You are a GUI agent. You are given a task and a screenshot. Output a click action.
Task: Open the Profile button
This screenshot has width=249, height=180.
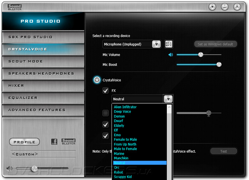point(25,142)
